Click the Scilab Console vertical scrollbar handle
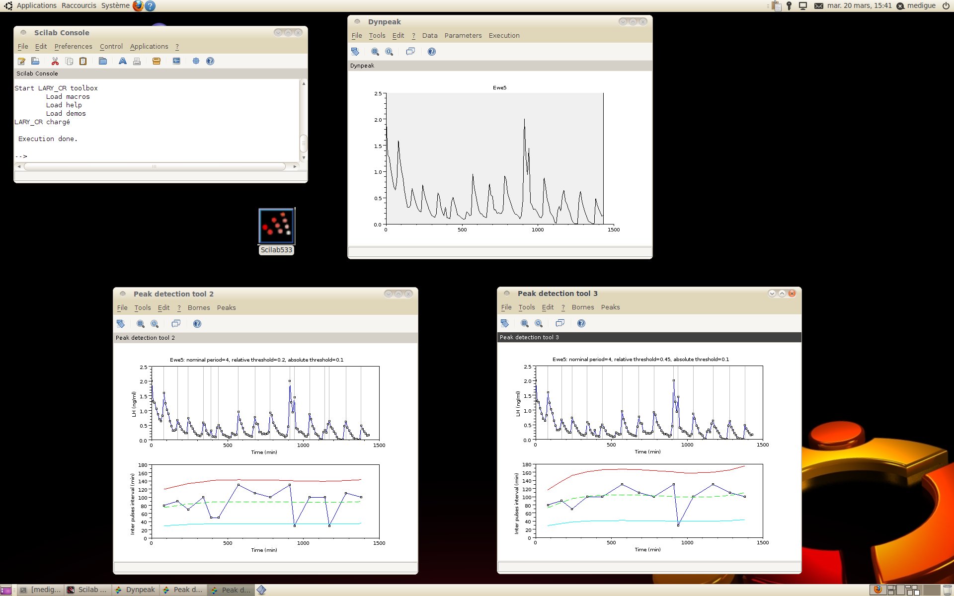Viewport: 954px width, 596px height. point(304,144)
